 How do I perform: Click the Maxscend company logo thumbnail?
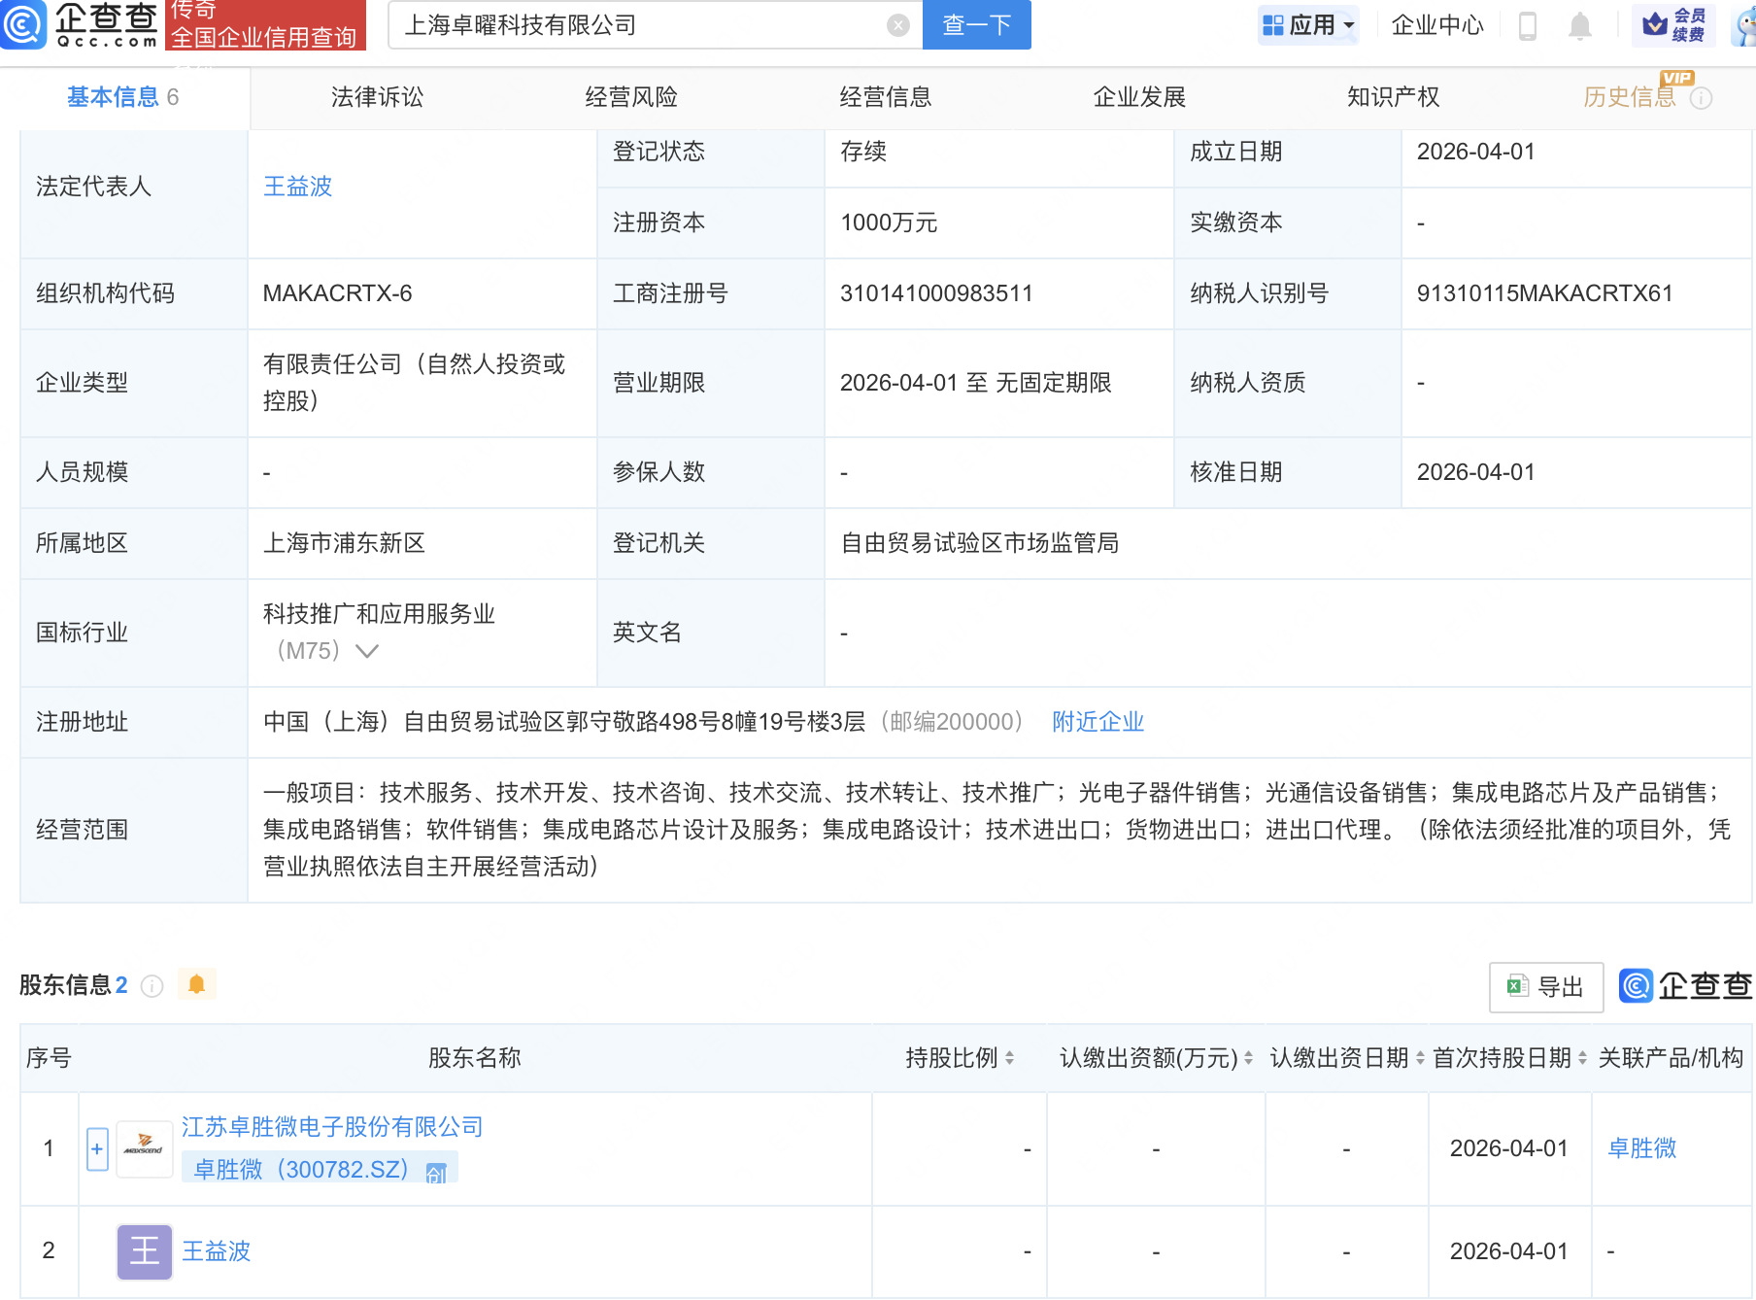click(x=144, y=1148)
